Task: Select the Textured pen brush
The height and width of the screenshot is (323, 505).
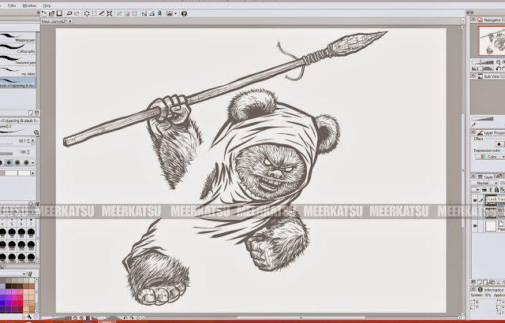Action: tap(17, 60)
